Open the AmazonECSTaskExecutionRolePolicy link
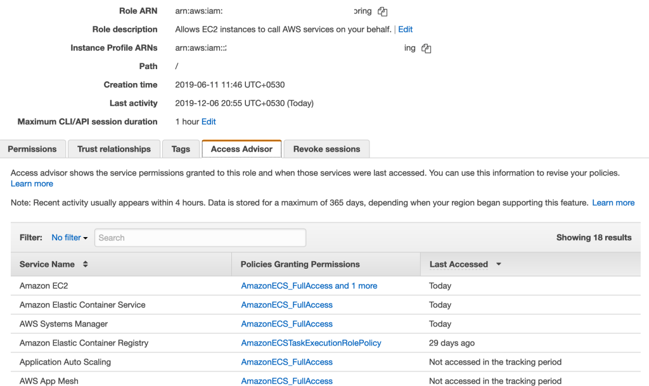Viewport: 649px width, 386px height. pyautogui.click(x=311, y=343)
